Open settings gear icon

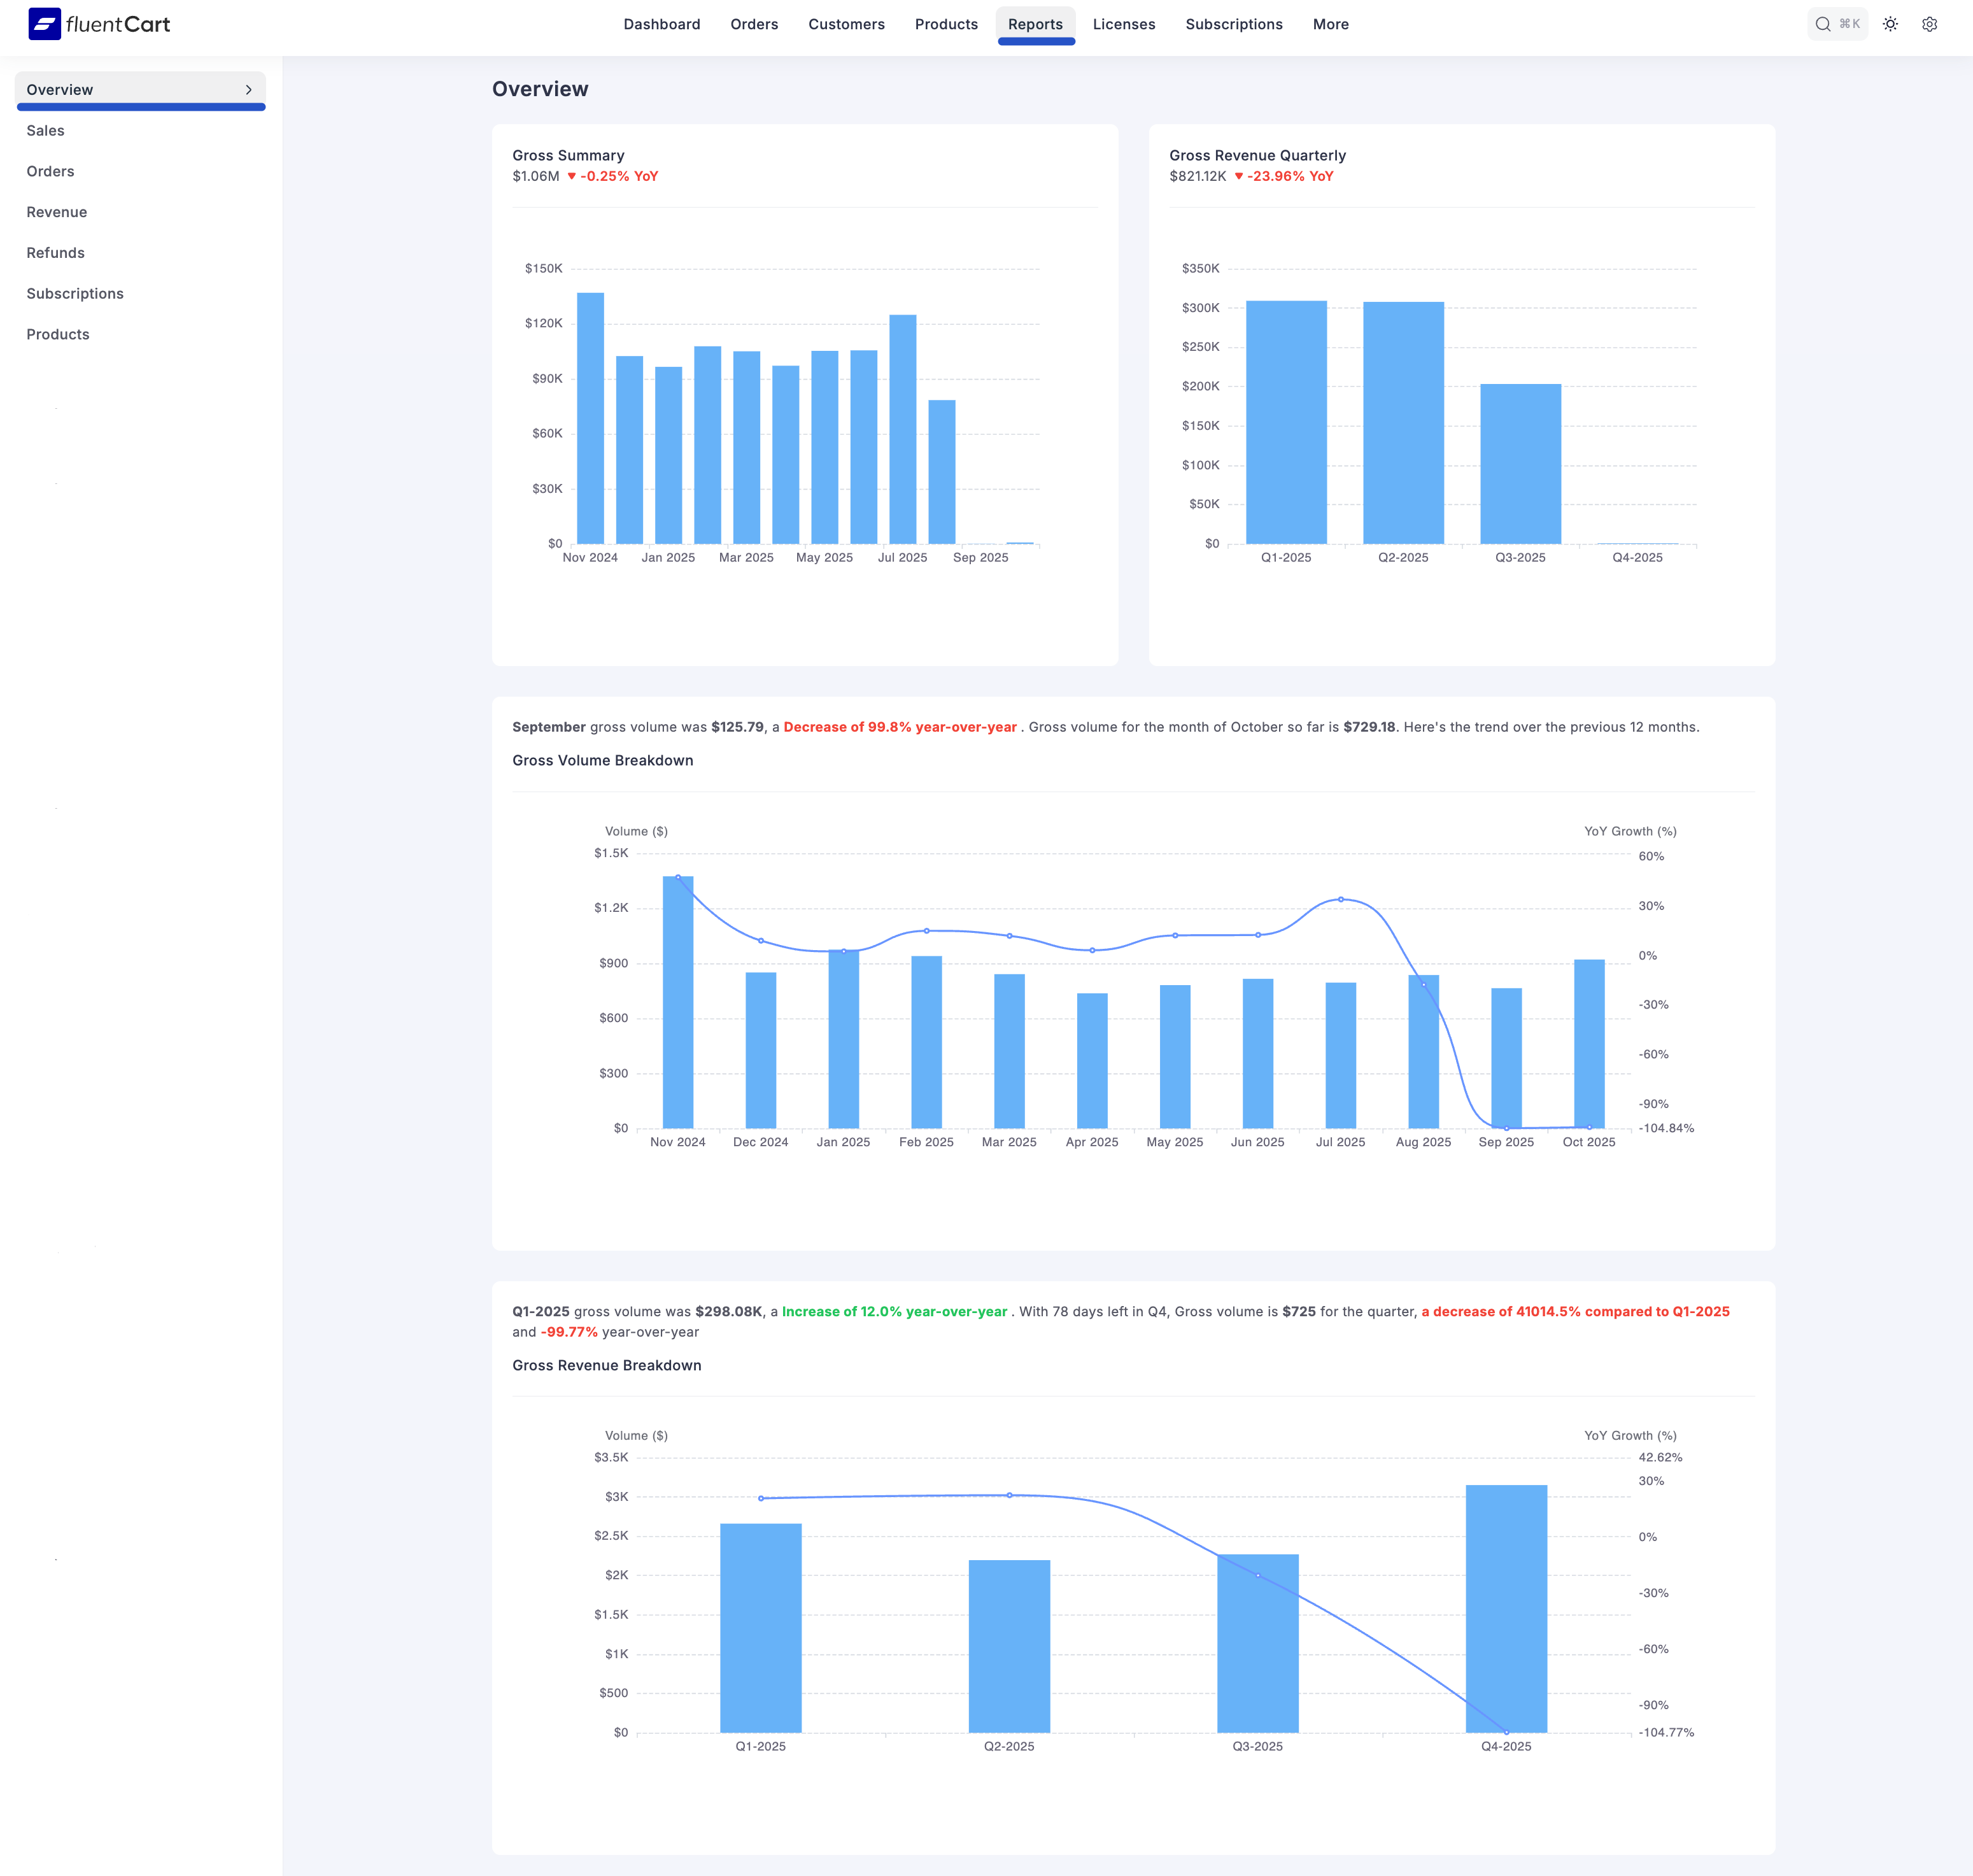point(1929,24)
